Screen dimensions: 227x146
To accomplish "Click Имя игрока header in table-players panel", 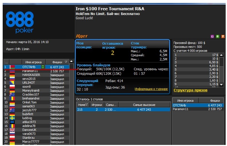I will coord(185,101).
